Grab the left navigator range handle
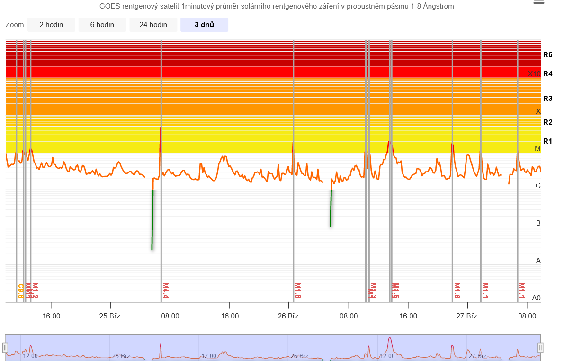Viewport: 564px width, 363px height. [x=5, y=347]
